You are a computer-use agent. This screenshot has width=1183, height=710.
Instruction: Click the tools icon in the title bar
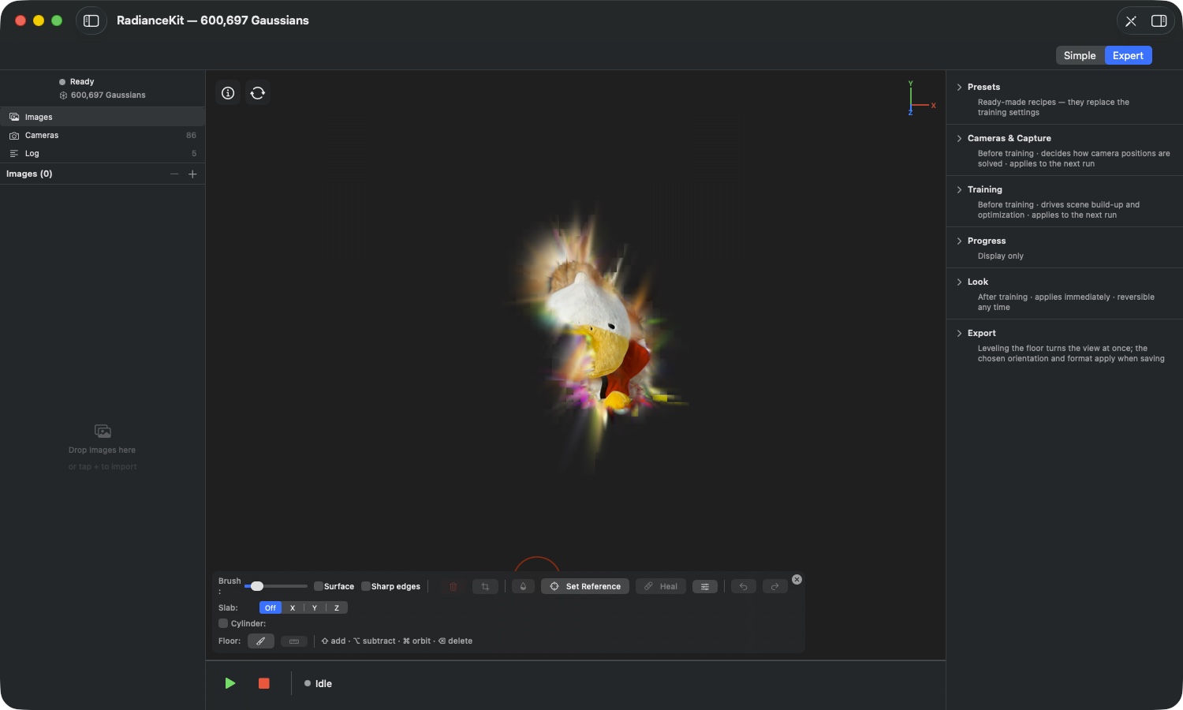1131,21
